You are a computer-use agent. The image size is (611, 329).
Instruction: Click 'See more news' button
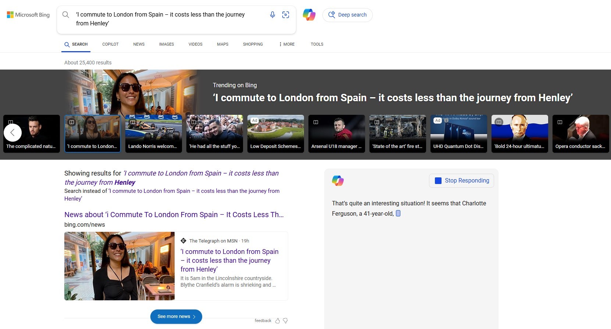(176, 316)
